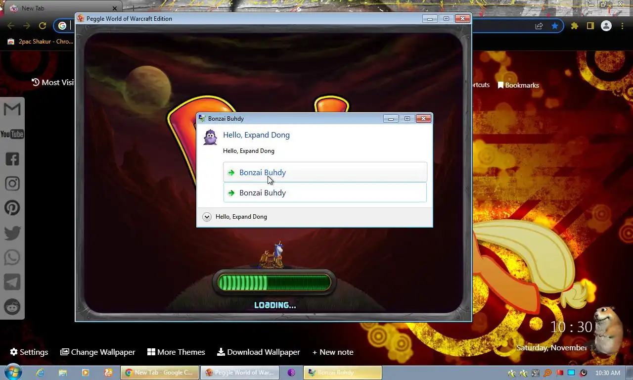
Task: Click the Bonzai Buhdy dialog title bar icon
Action: point(202,118)
